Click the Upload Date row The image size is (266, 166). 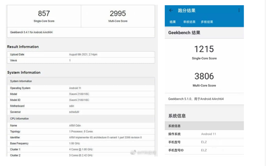click(81, 55)
